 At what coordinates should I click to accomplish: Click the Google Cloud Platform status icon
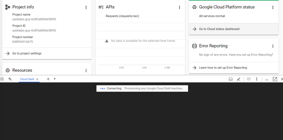[x=194, y=7]
